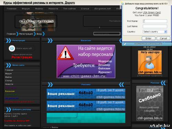Open the Форум tab in top navigation
This screenshot has width=172, height=129.
(x=26, y=9)
